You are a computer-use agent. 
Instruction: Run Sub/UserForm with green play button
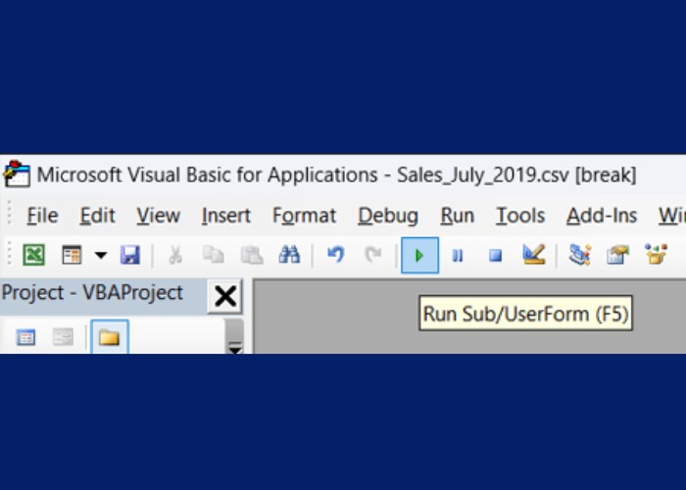point(419,255)
